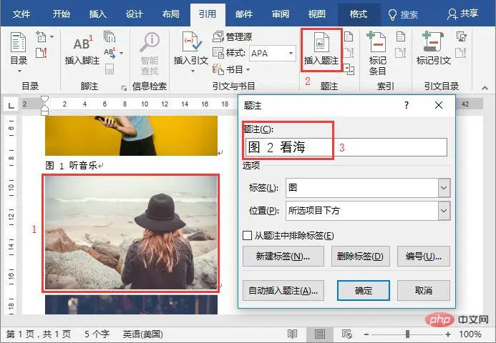Switch to 阅读视图 read mode in status bar
The image size is (496, 343).
point(292,334)
